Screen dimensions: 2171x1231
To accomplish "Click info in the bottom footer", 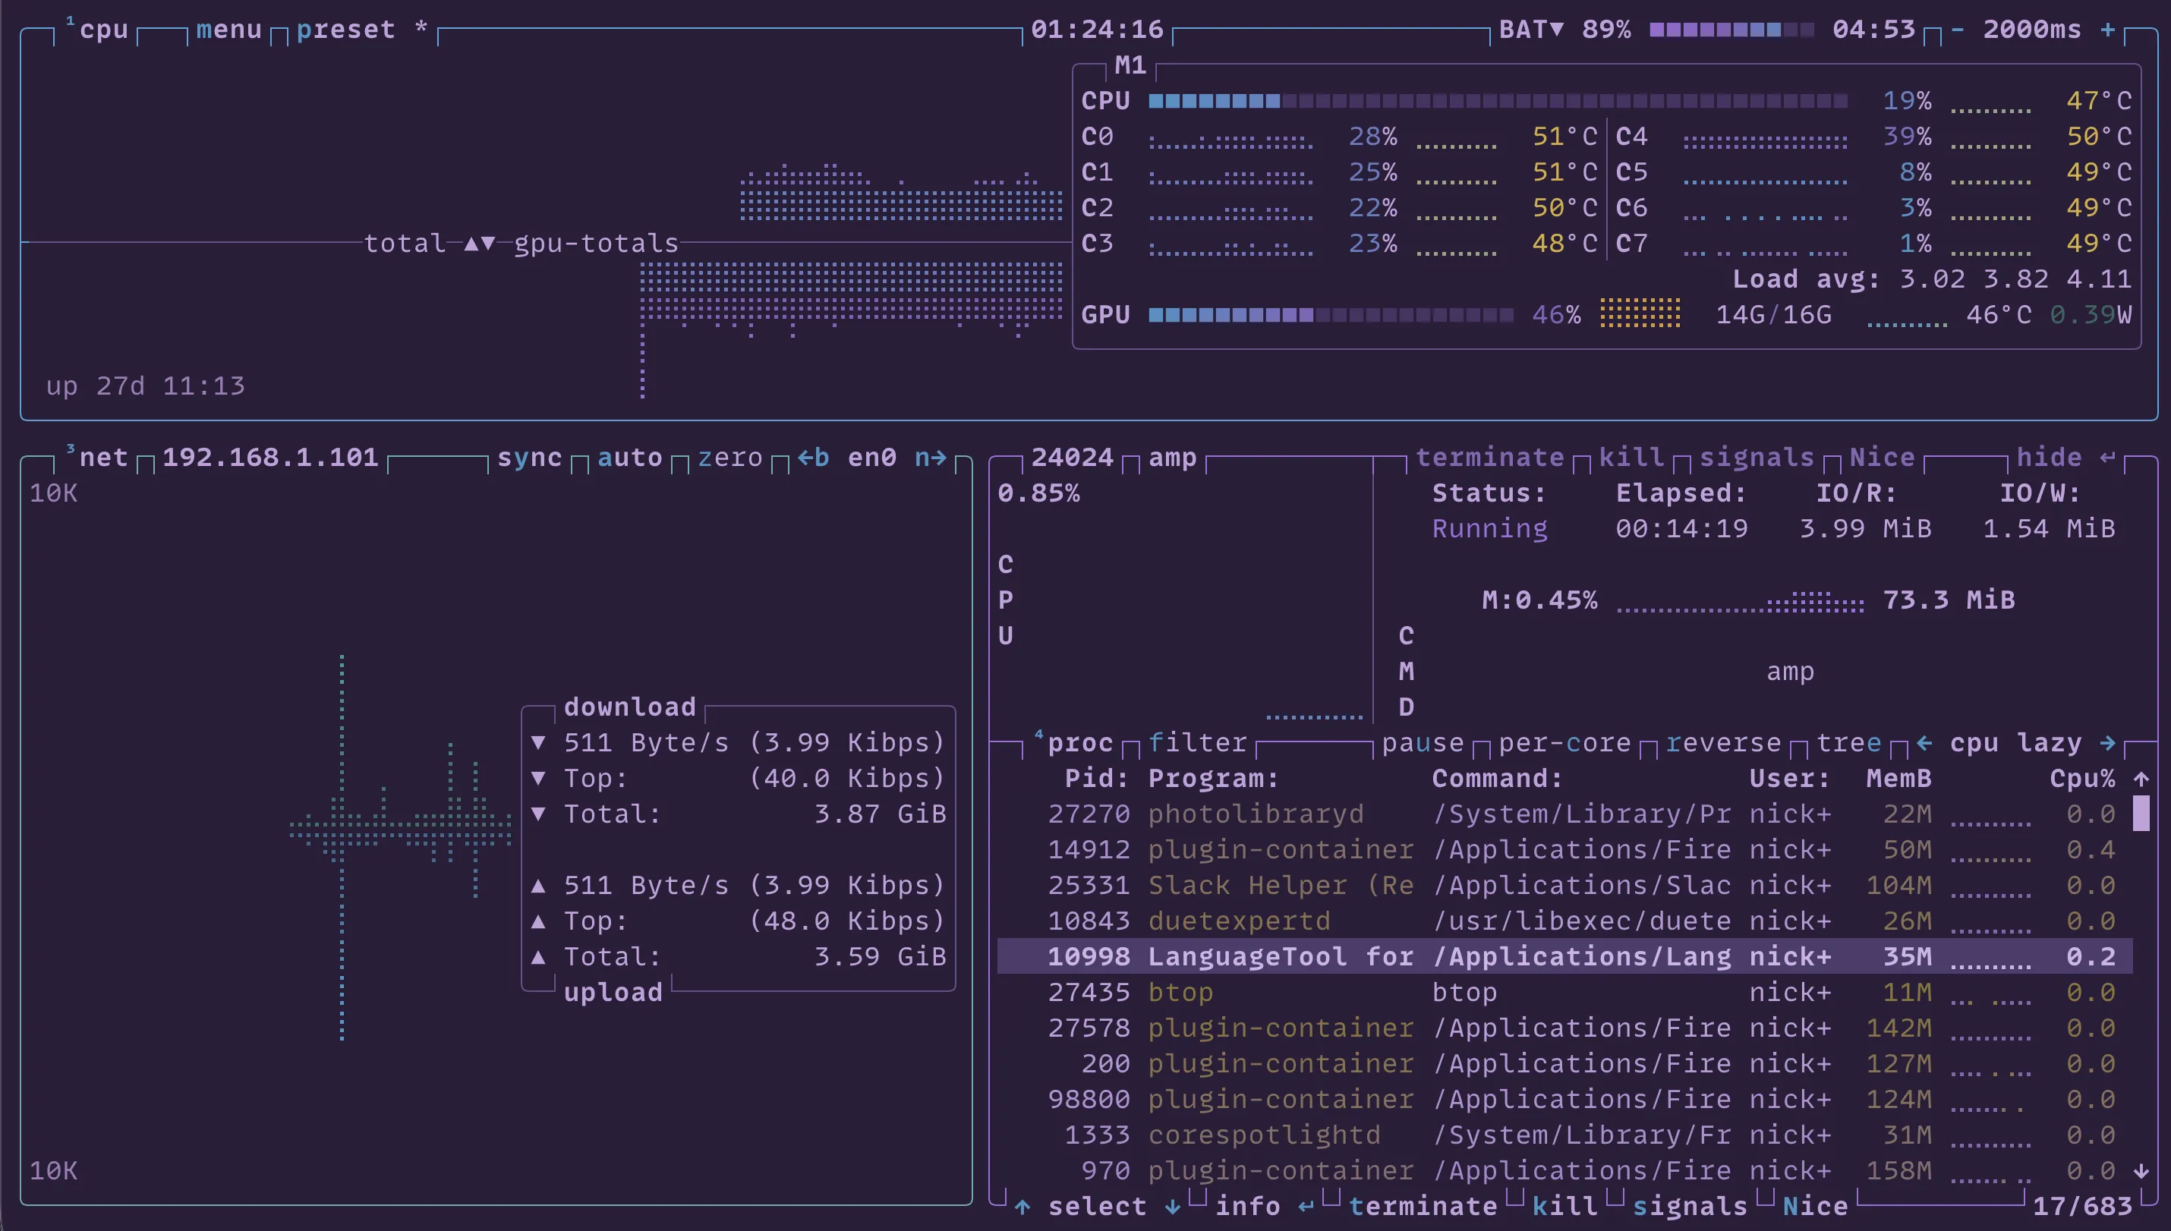I will coord(1247,1207).
